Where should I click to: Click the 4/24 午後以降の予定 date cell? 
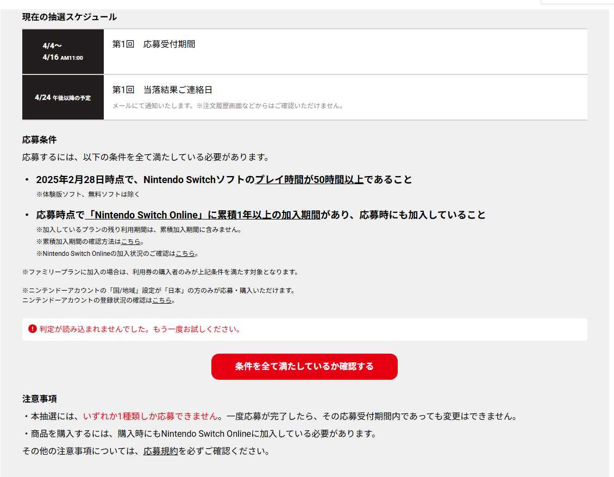click(x=62, y=98)
